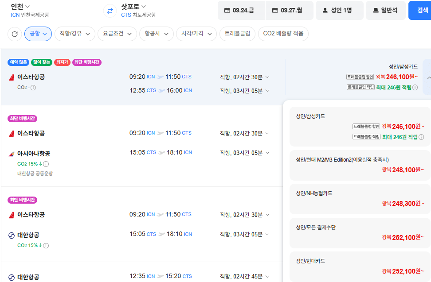This screenshot has width=431, height=282.
Task: Expand 12:55 CTS return 03시간 05분 details
Action: [267, 90]
